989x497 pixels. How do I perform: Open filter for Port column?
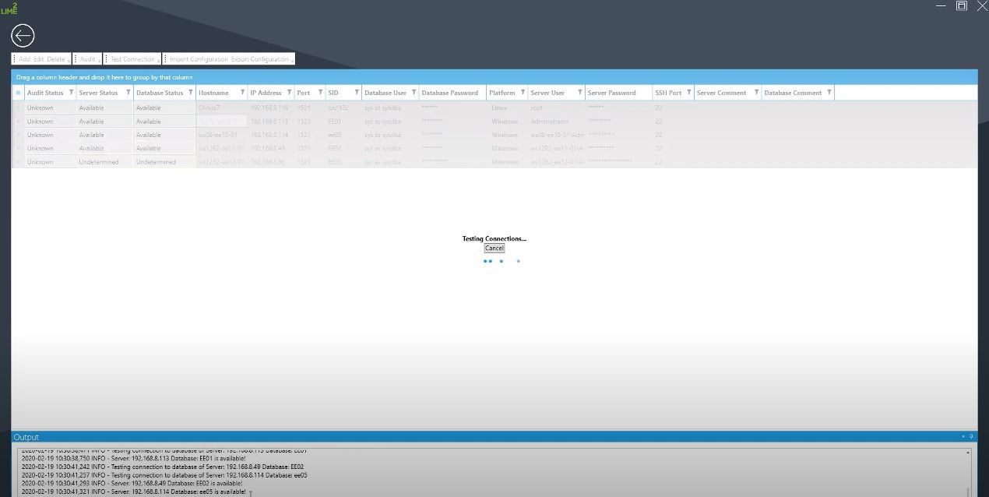pos(320,93)
